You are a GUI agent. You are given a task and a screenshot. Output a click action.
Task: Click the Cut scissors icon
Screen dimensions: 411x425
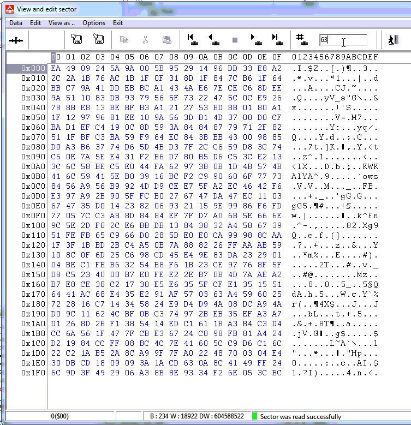(x=145, y=40)
